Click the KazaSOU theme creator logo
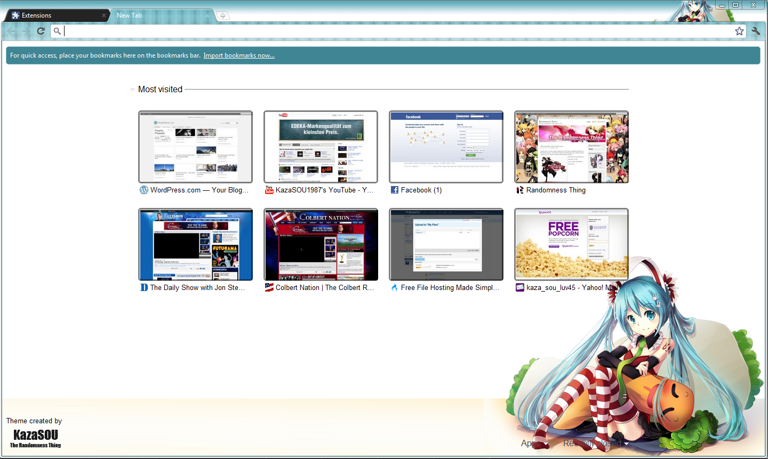 pos(35,438)
